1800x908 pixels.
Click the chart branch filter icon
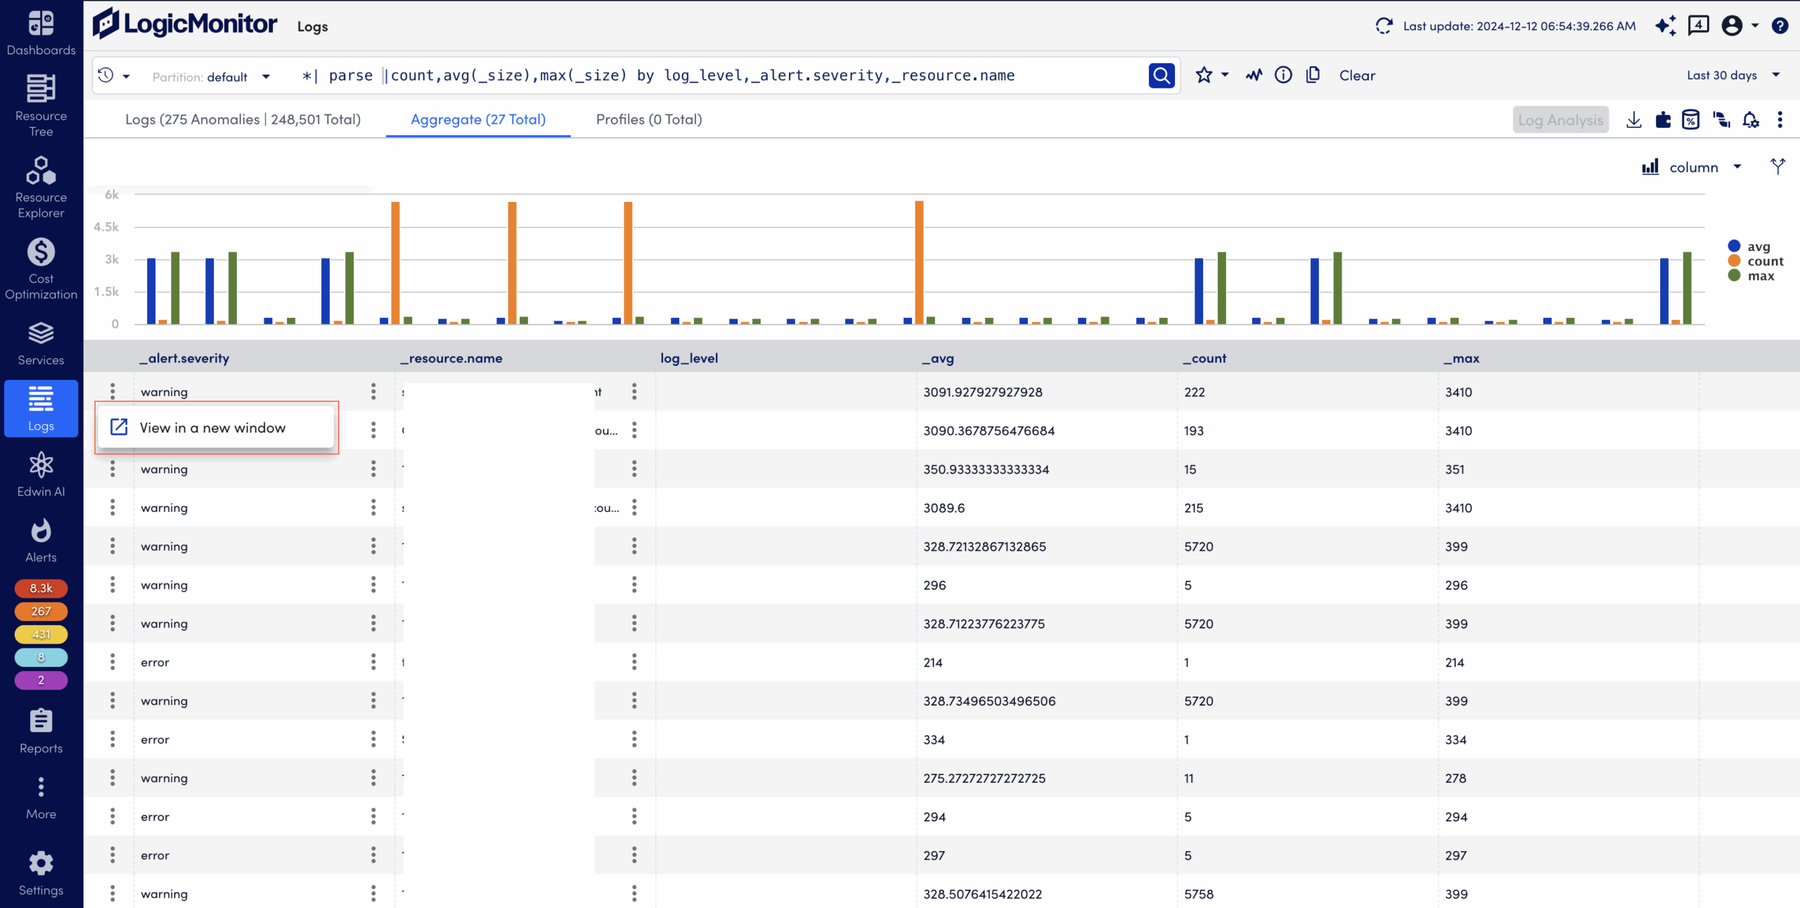click(x=1777, y=167)
